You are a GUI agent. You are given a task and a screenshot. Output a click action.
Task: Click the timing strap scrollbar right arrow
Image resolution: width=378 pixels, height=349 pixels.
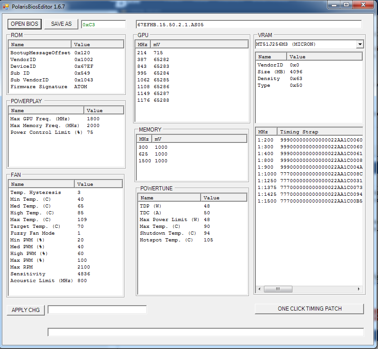(x=359, y=289)
